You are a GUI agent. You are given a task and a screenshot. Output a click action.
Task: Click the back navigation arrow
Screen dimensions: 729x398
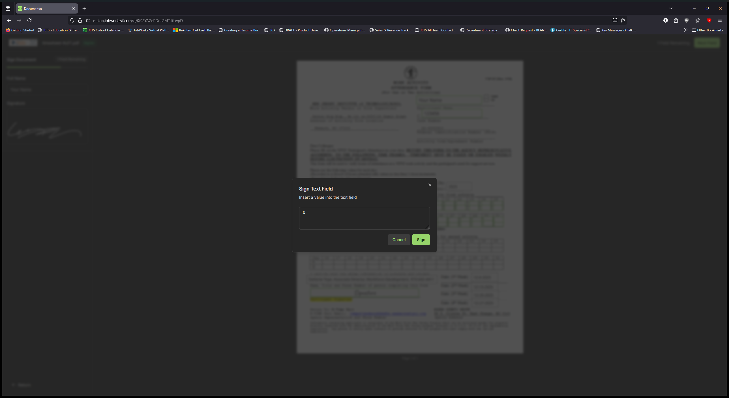click(9, 20)
